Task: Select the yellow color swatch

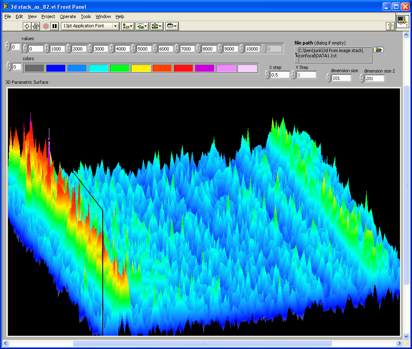Action: (x=141, y=69)
